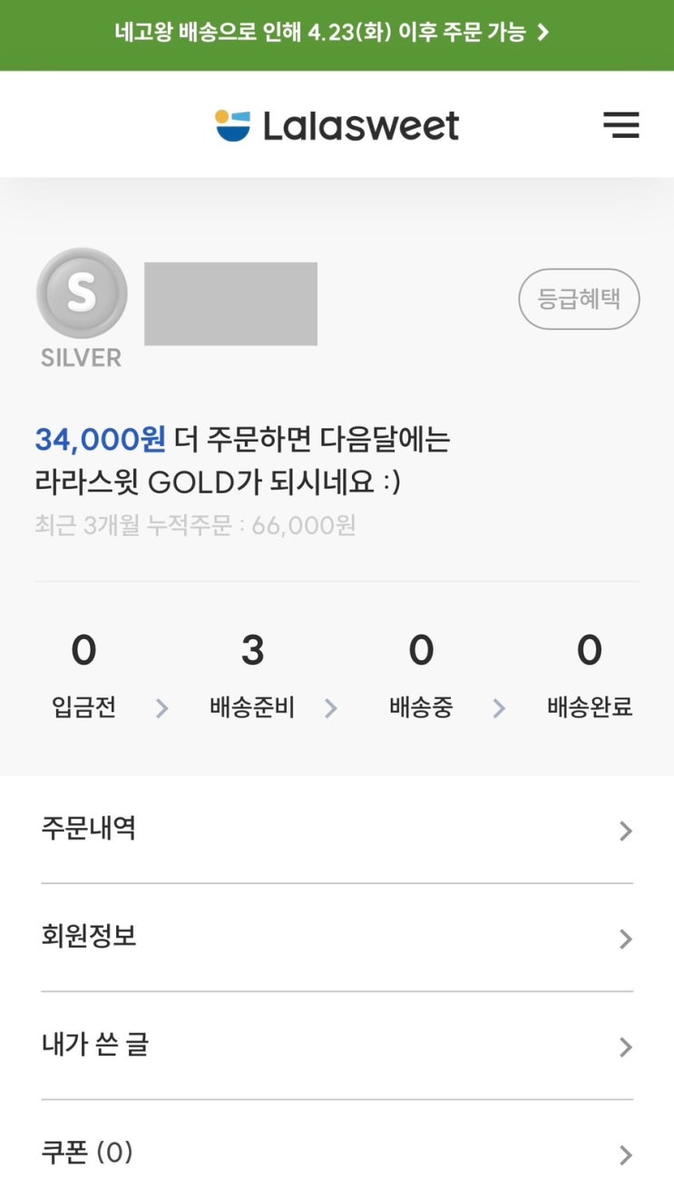674x1197 pixels.
Task: View 입금전 order status count
Action: click(x=83, y=676)
